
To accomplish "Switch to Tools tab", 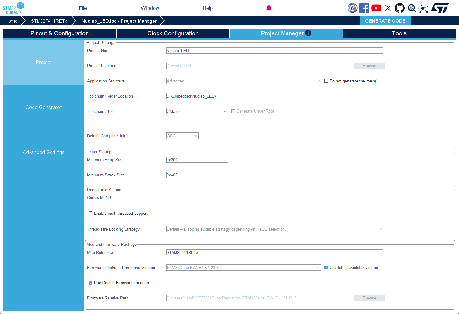I will click(399, 33).
